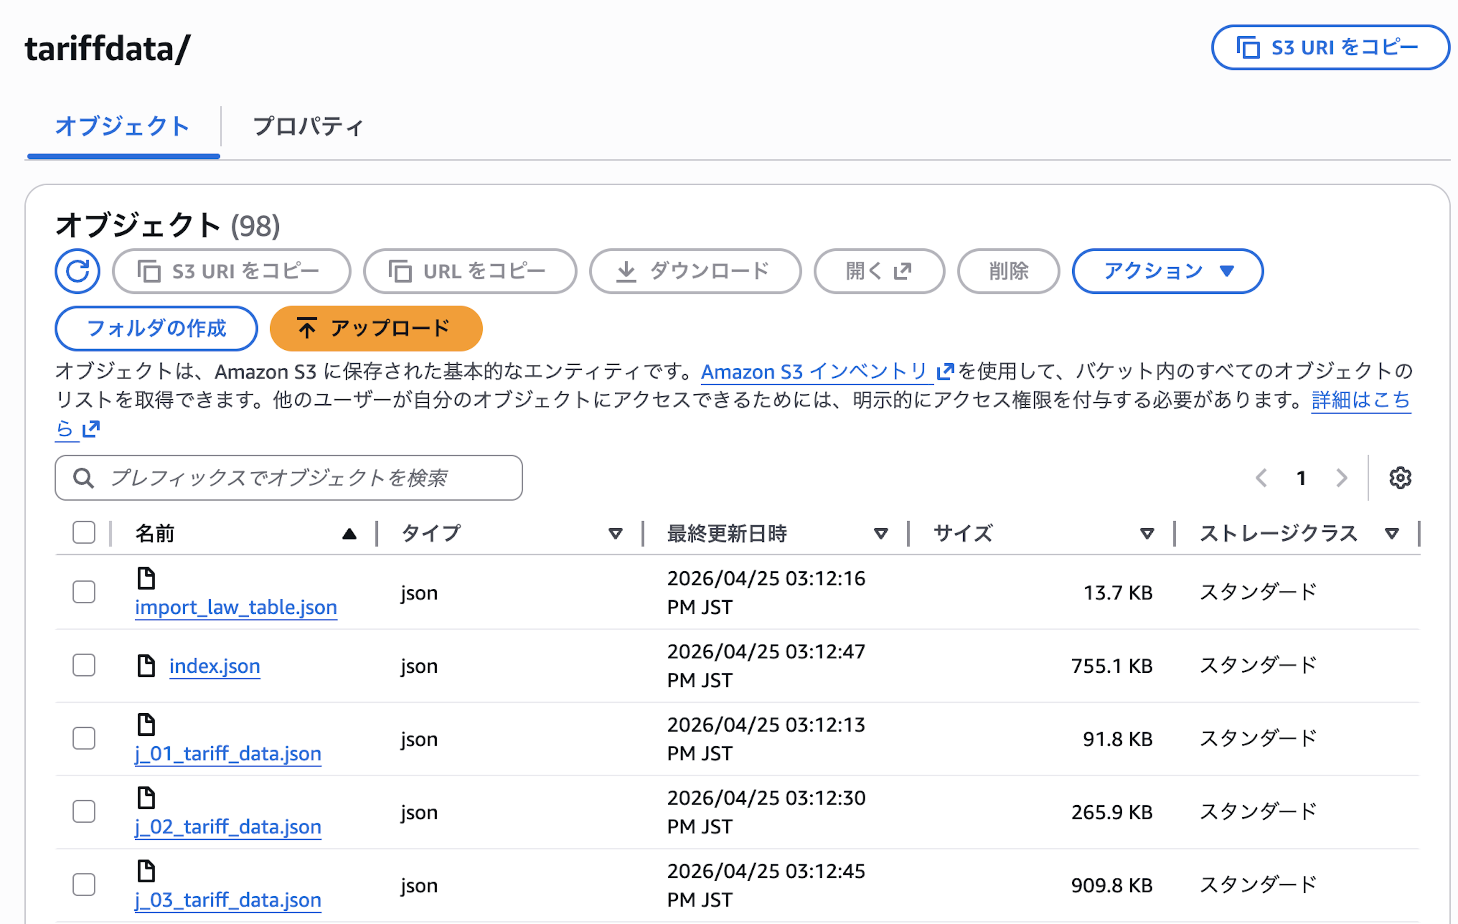This screenshot has width=1458, height=924.
Task: Sort by 最終更新日時 column arrow
Action: [x=880, y=534]
